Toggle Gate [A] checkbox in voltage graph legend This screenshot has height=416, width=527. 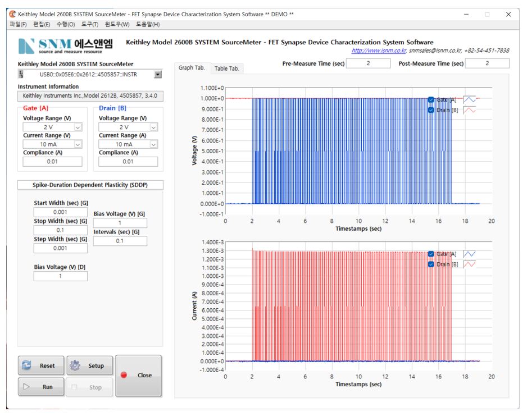coord(431,100)
